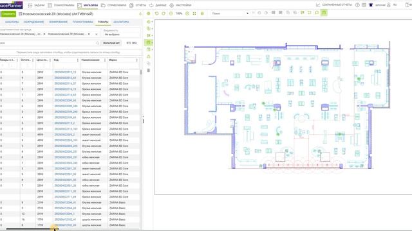Image resolution: width=412 pixels, height=231 pixels.
Task: Toggle the highlighted green tool in vertical toolbar
Action: point(149,42)
